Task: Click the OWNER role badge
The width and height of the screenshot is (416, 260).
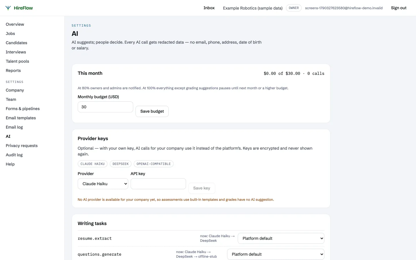Action: [294, 8]
